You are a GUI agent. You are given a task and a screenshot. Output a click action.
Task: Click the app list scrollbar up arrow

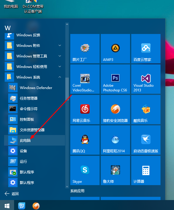(67, 24)
